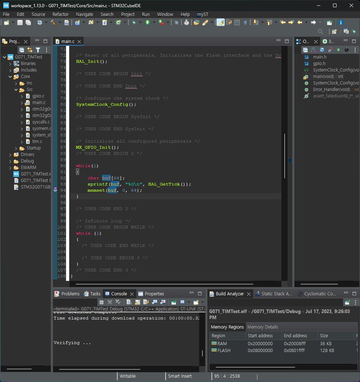Start debugging with the green bug icon
The image size is (360, 382).
tap(134, 23)
